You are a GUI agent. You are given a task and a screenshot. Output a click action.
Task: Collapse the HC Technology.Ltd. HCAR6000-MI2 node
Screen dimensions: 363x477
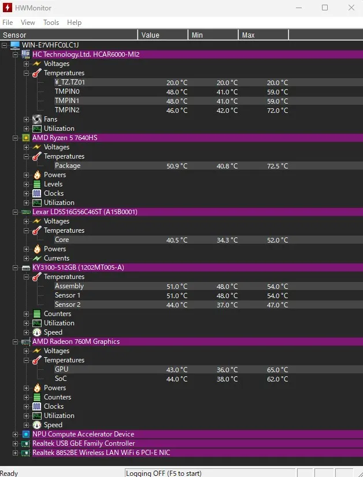click(x=15, y=54)
